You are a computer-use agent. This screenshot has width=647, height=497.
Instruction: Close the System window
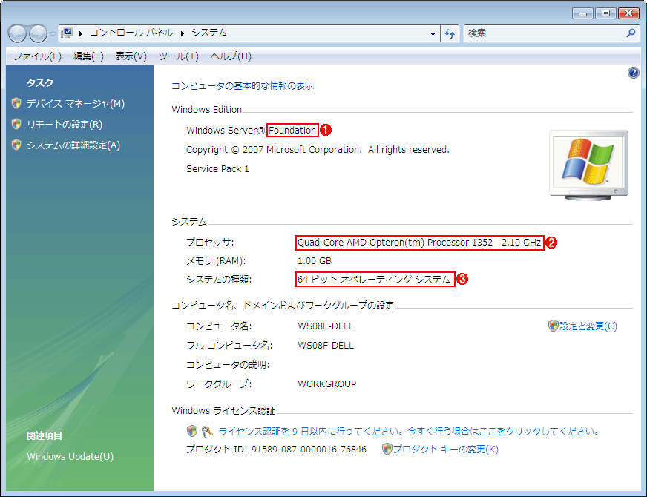629,13
